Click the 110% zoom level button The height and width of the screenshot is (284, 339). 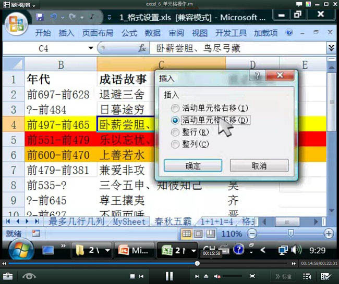coord(232,234)
